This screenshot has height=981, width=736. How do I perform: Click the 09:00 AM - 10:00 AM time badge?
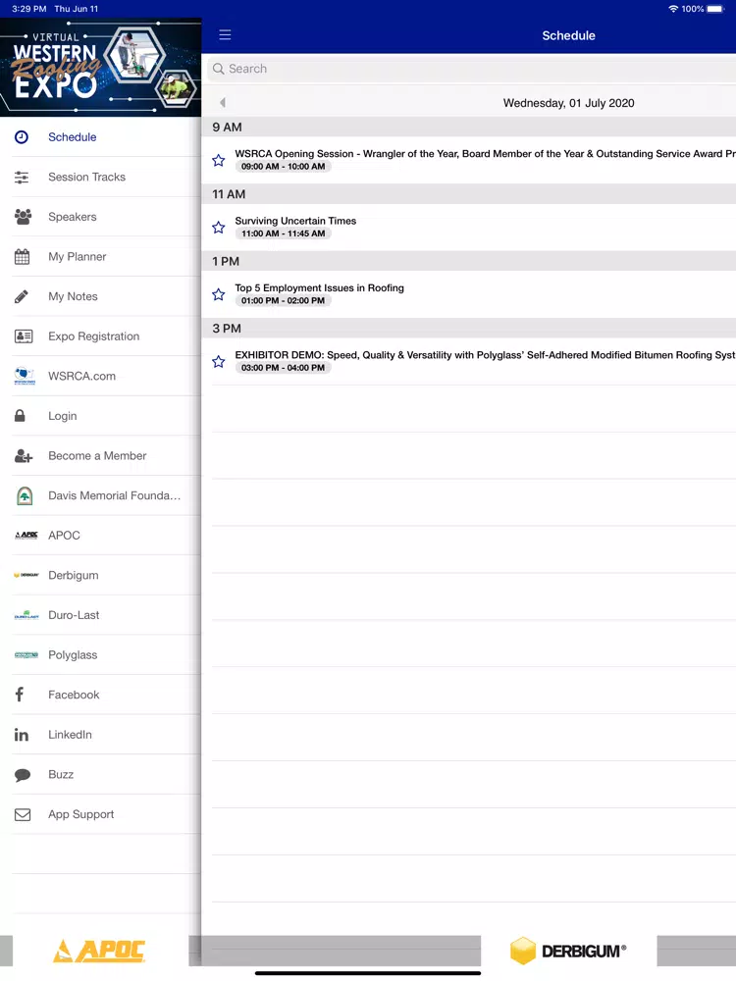click(284, 167)
